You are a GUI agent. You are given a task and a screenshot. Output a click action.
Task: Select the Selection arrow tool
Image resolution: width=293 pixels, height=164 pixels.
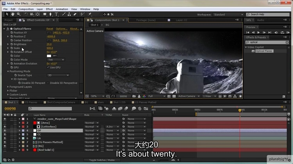[7, 14]
